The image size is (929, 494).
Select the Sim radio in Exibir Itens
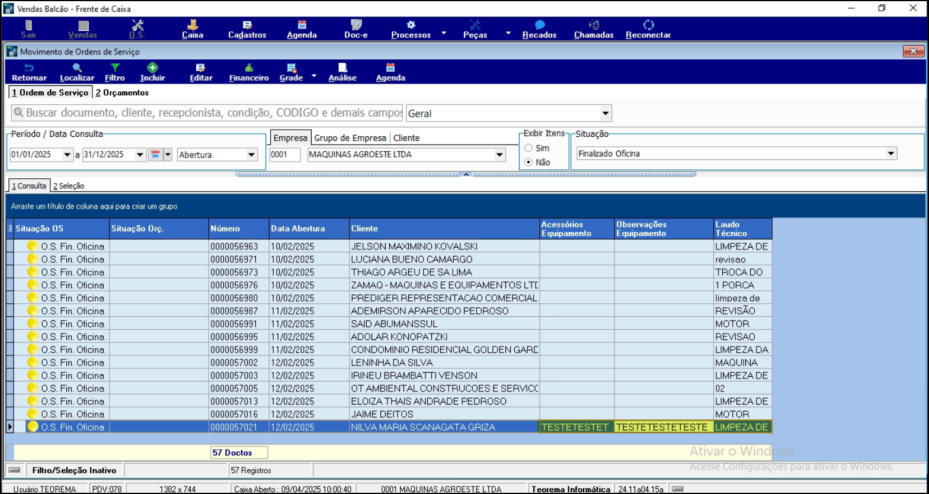click(528, 148)
